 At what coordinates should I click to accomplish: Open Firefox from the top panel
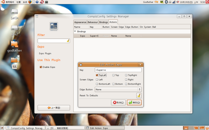click(x=30, y=2)
